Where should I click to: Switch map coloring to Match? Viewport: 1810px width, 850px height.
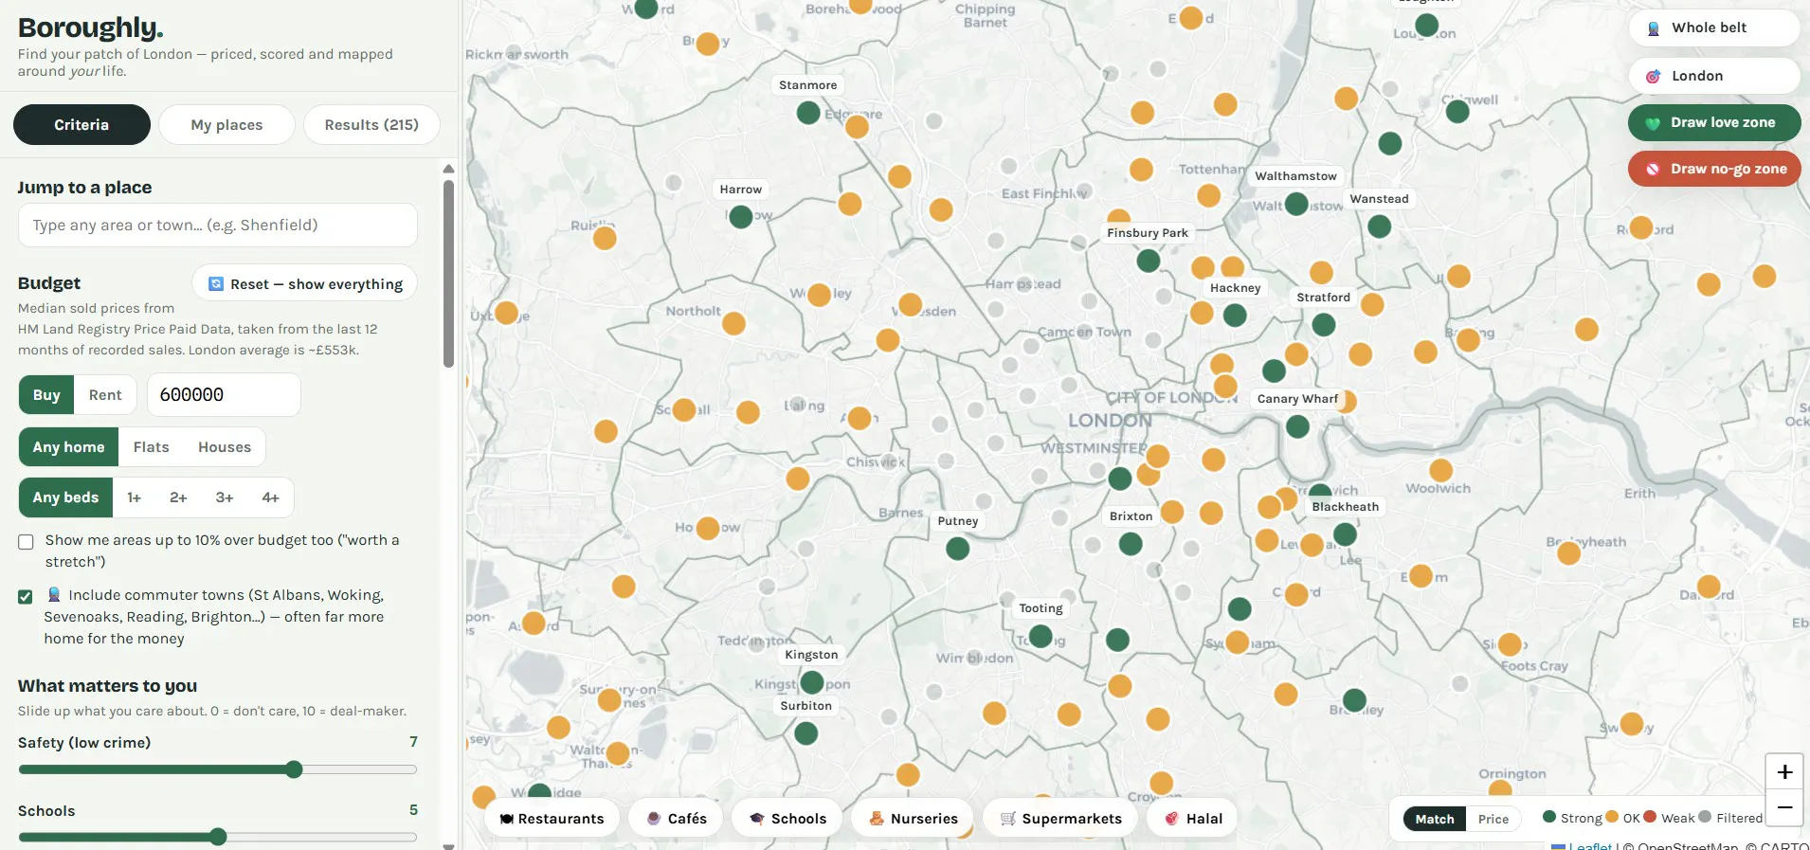(1435, 819)
